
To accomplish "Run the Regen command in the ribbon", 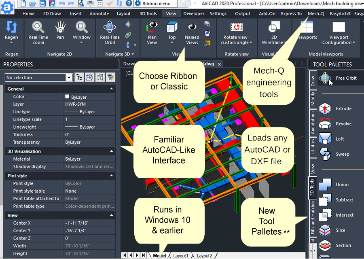I will click(x=11, y=32).
